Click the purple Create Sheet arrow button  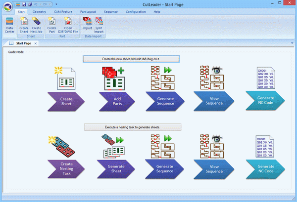pyautogui.click(x=66, y=101)
